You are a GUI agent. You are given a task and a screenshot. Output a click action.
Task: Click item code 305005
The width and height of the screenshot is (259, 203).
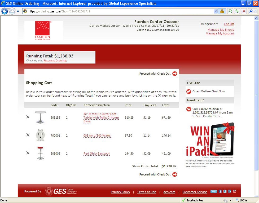(x=55, y=154)
